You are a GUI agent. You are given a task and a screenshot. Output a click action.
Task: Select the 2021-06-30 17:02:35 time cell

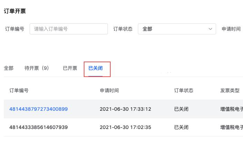point(125,127)
